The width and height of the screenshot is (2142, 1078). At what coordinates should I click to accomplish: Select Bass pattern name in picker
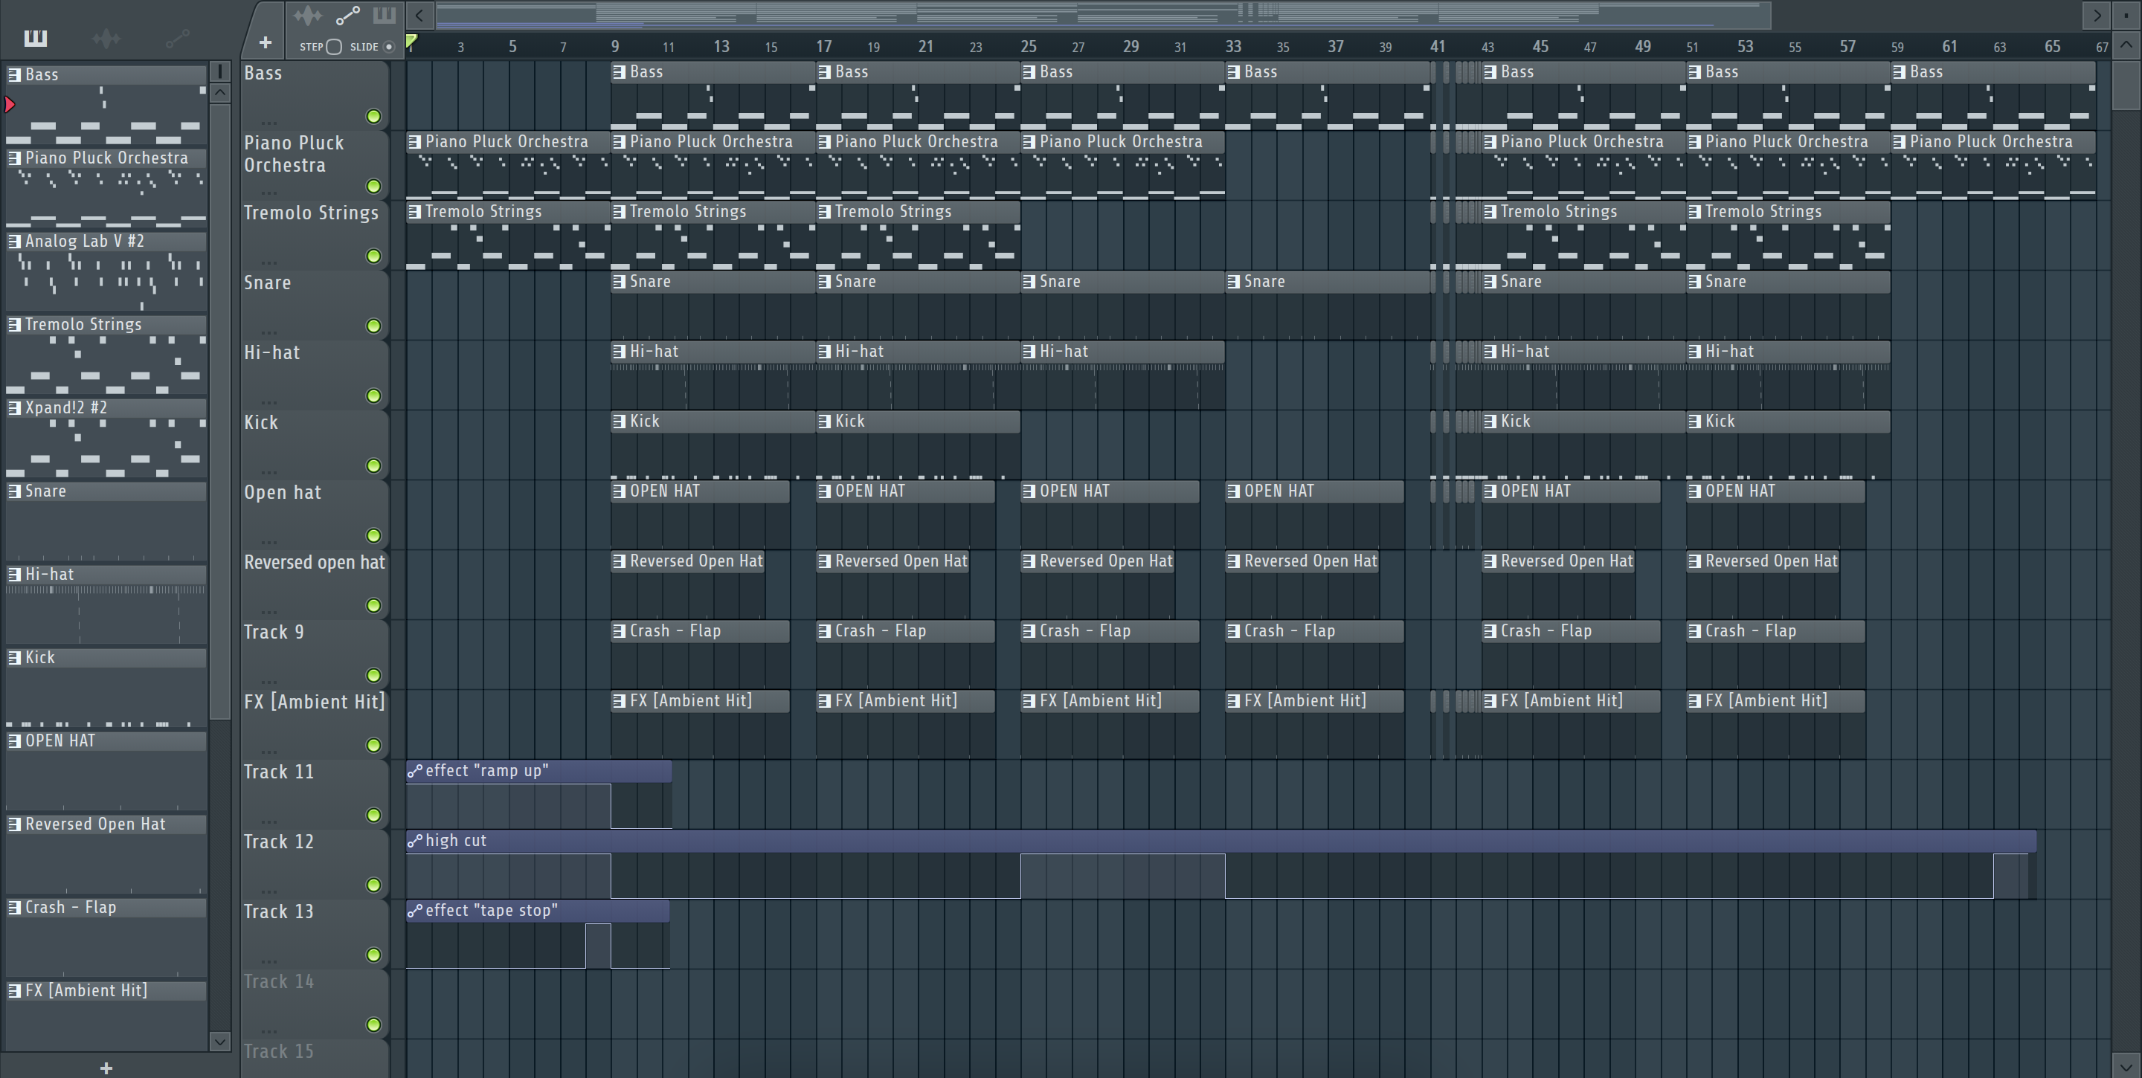(42, 75)
